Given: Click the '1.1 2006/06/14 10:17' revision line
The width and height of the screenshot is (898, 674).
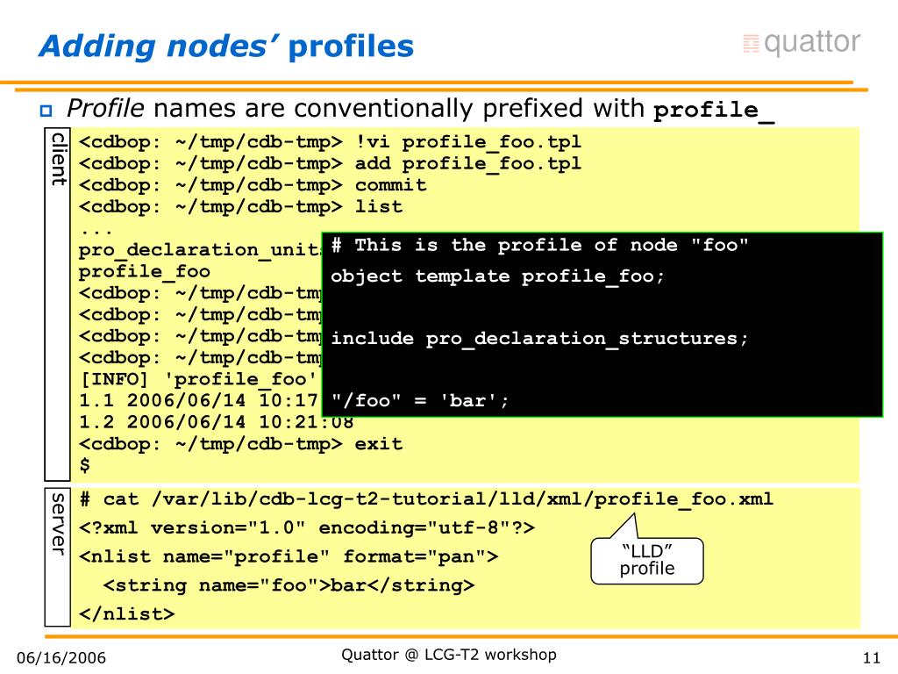Looking at the screenshot, I should click(199, 400).
